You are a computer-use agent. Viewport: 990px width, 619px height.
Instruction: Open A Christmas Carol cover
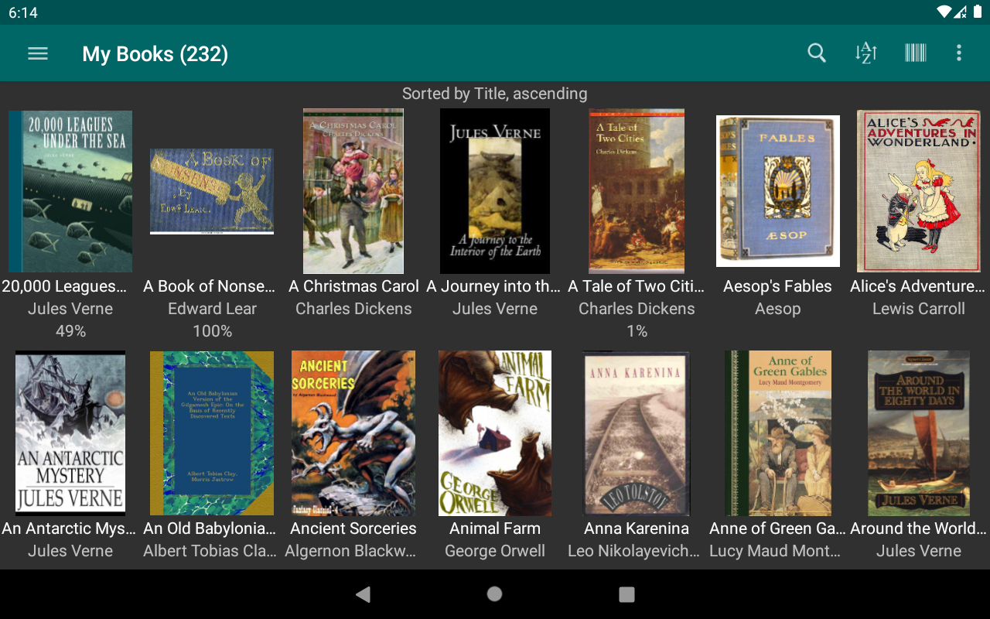pos(353,190)
